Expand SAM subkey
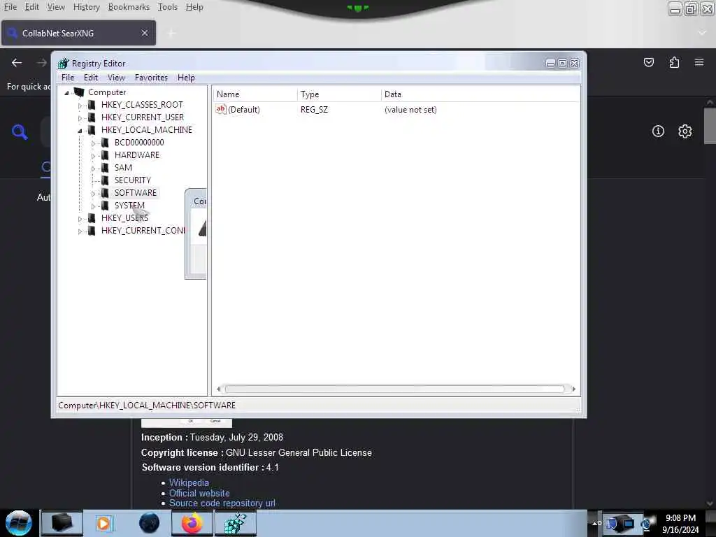This screenshot has height=537, width=716. [93, 169]
